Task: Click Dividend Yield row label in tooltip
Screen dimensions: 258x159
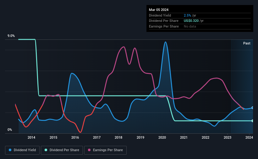Action: click(x=160, y=15)
